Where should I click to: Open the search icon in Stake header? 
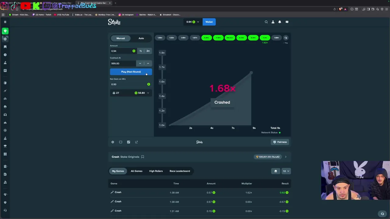pos(266,22)
